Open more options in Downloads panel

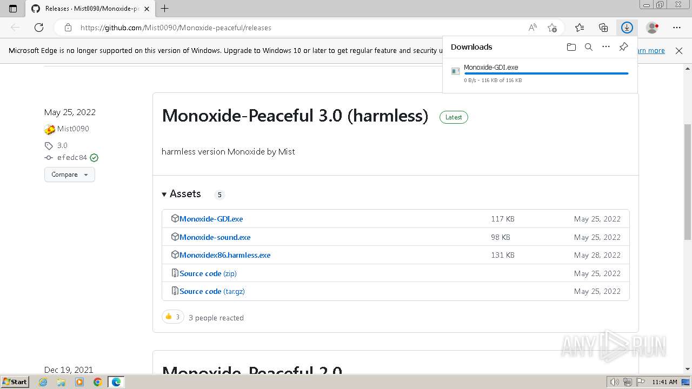click(x=606, y=47)
